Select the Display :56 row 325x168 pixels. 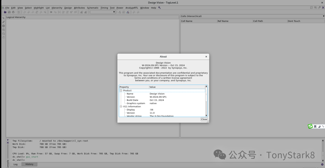coord(162,110)
